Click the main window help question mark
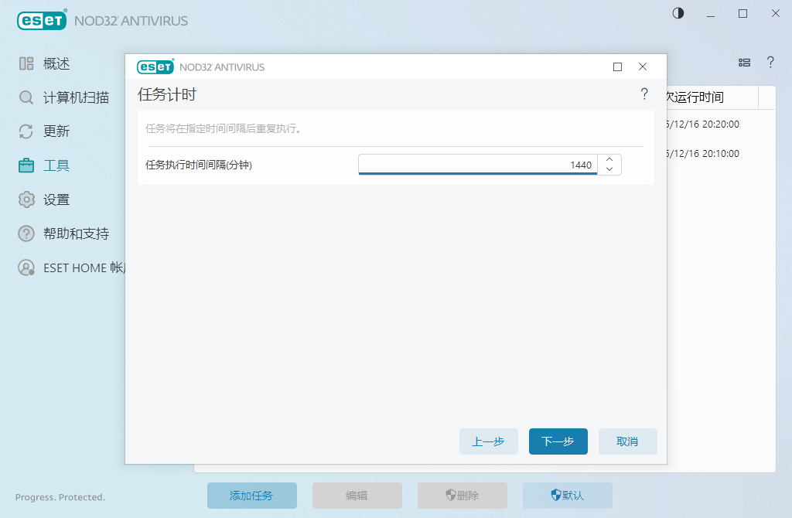 [770, 63]
